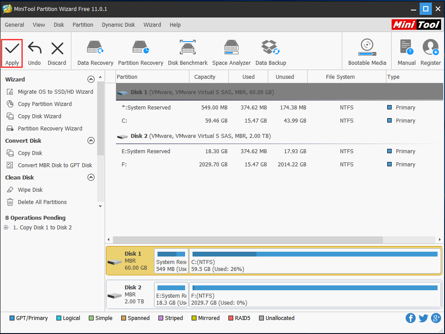Open the Partition menu
The width and height of the screenshot is (445, 334).
(83, 25)
